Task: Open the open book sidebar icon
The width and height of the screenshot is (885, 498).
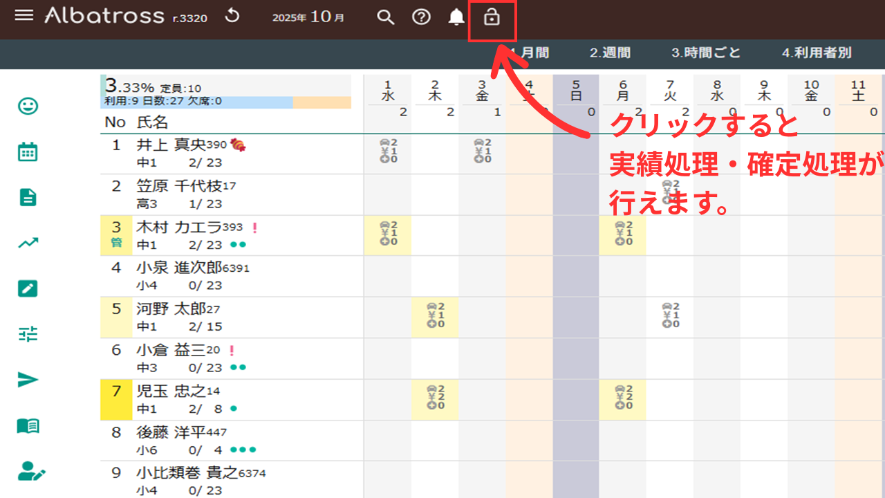Action: coord(28,425)
